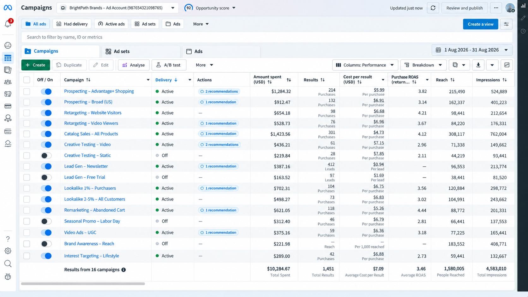Click Create a view button
This screenshot has height=297, width=528.
480,24
